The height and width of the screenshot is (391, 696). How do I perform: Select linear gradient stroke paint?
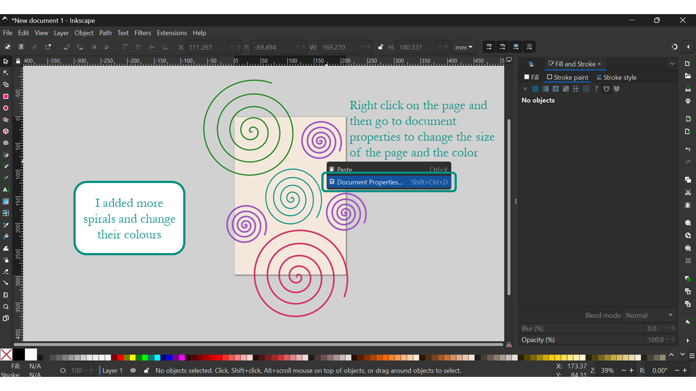click(x=545, y=89)
